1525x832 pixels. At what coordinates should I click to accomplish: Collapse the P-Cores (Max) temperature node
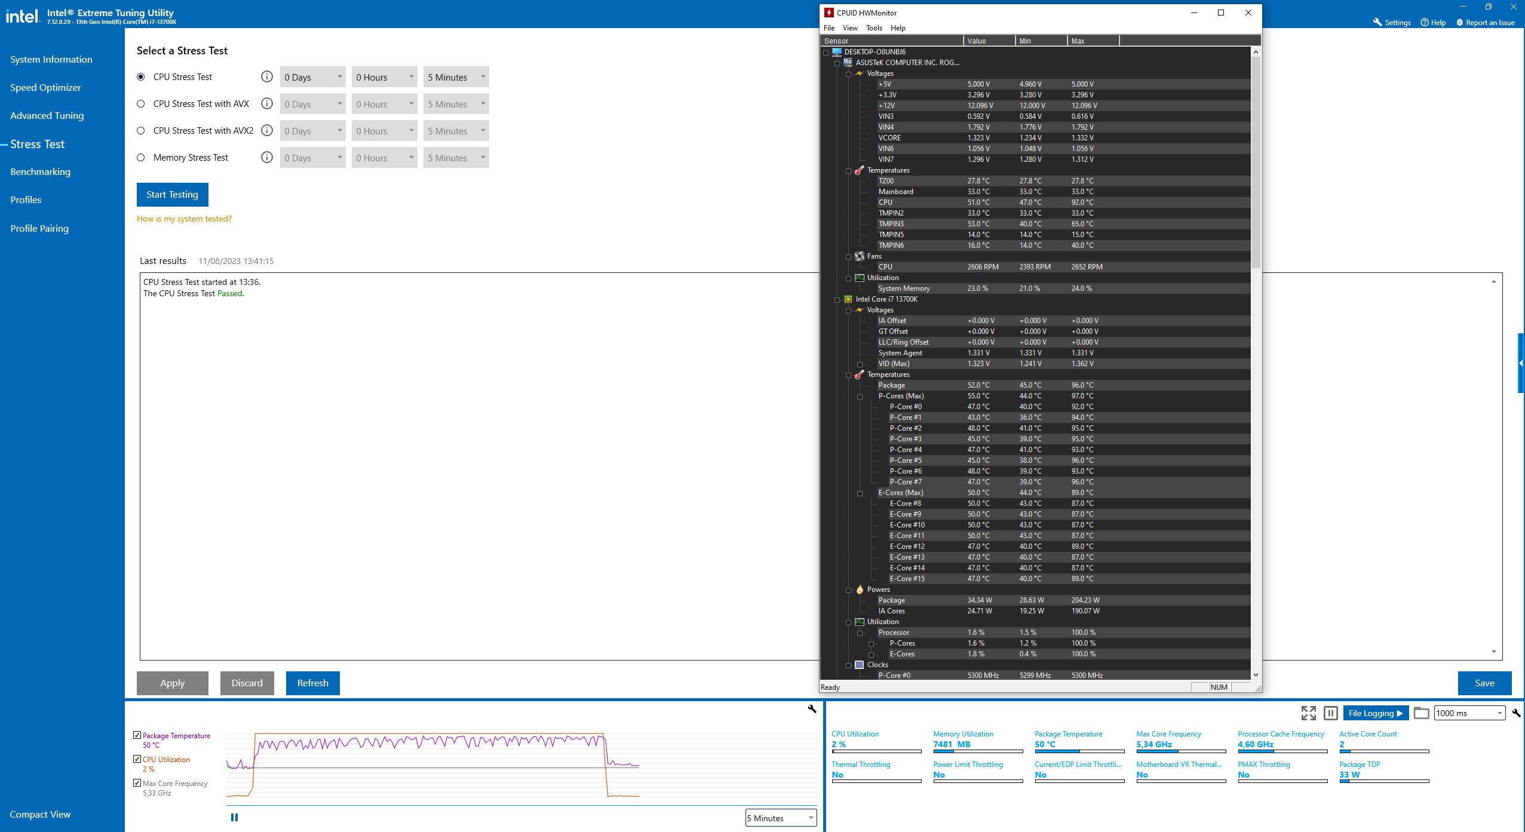[860, 397]
